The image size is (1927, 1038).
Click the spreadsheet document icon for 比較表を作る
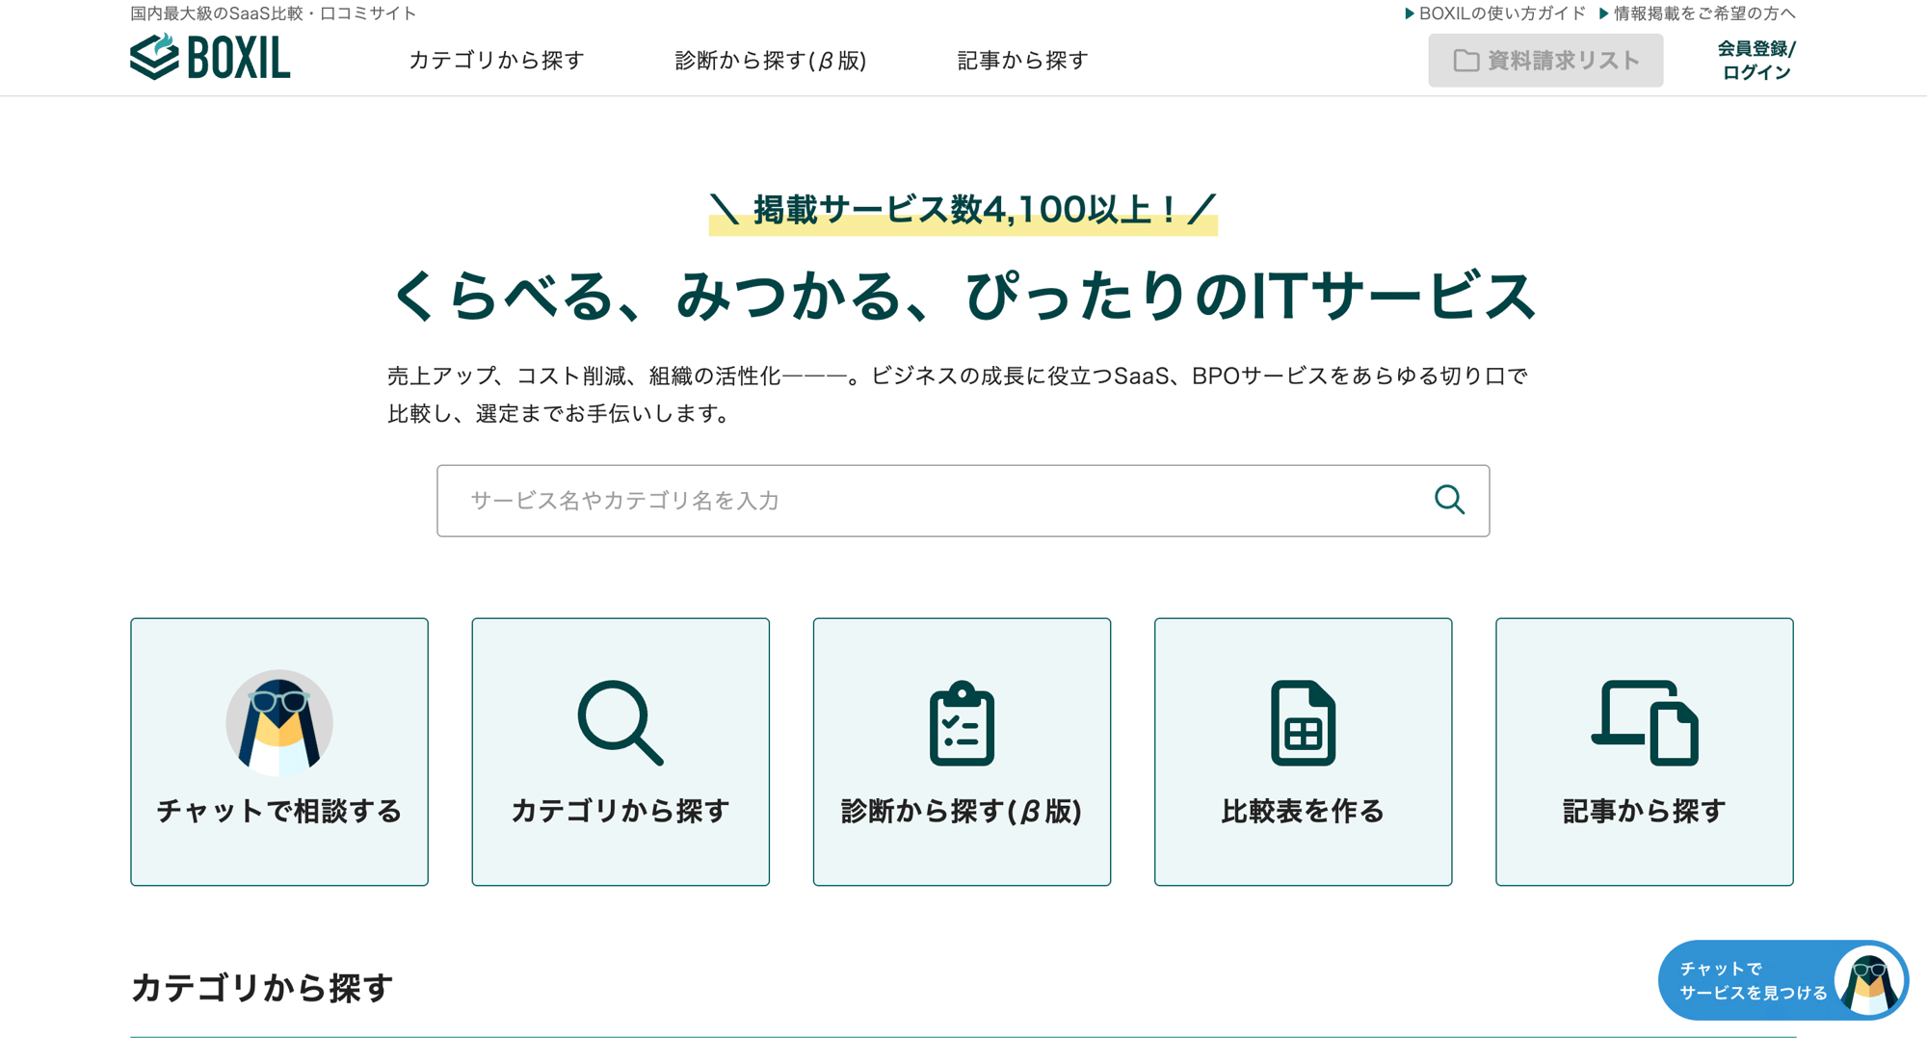(1303, 723)
